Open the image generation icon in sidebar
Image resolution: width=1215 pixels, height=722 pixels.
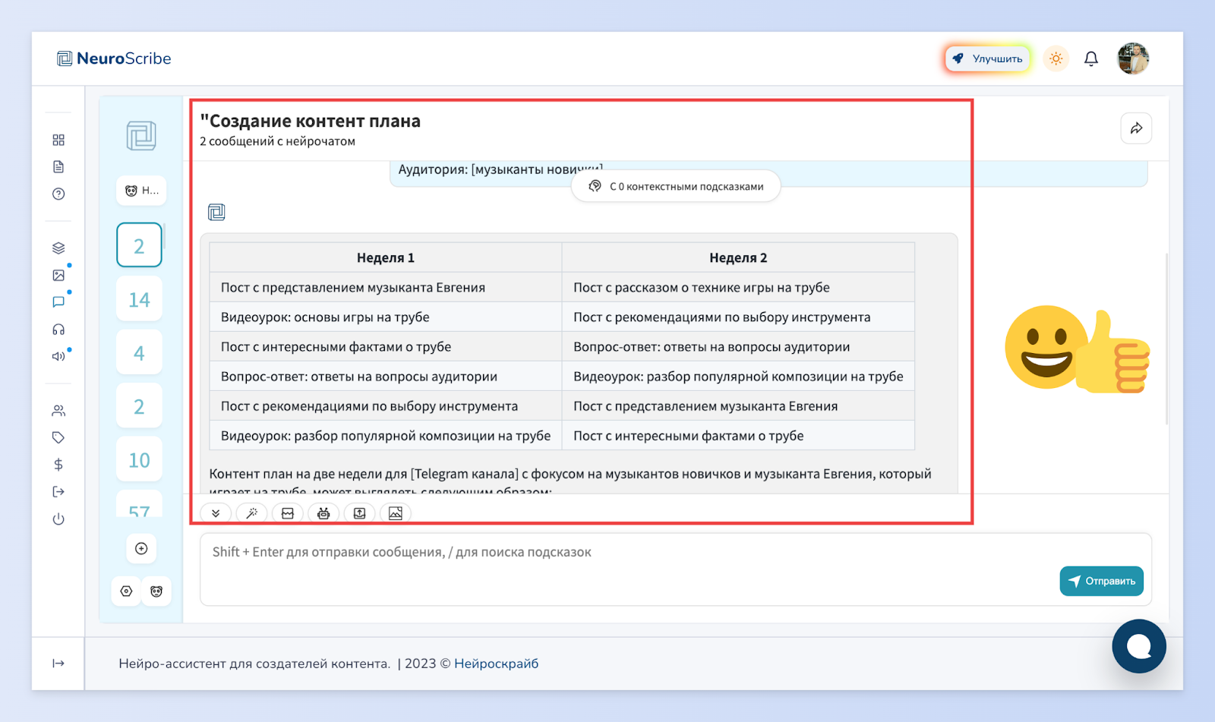pos(58,275)
